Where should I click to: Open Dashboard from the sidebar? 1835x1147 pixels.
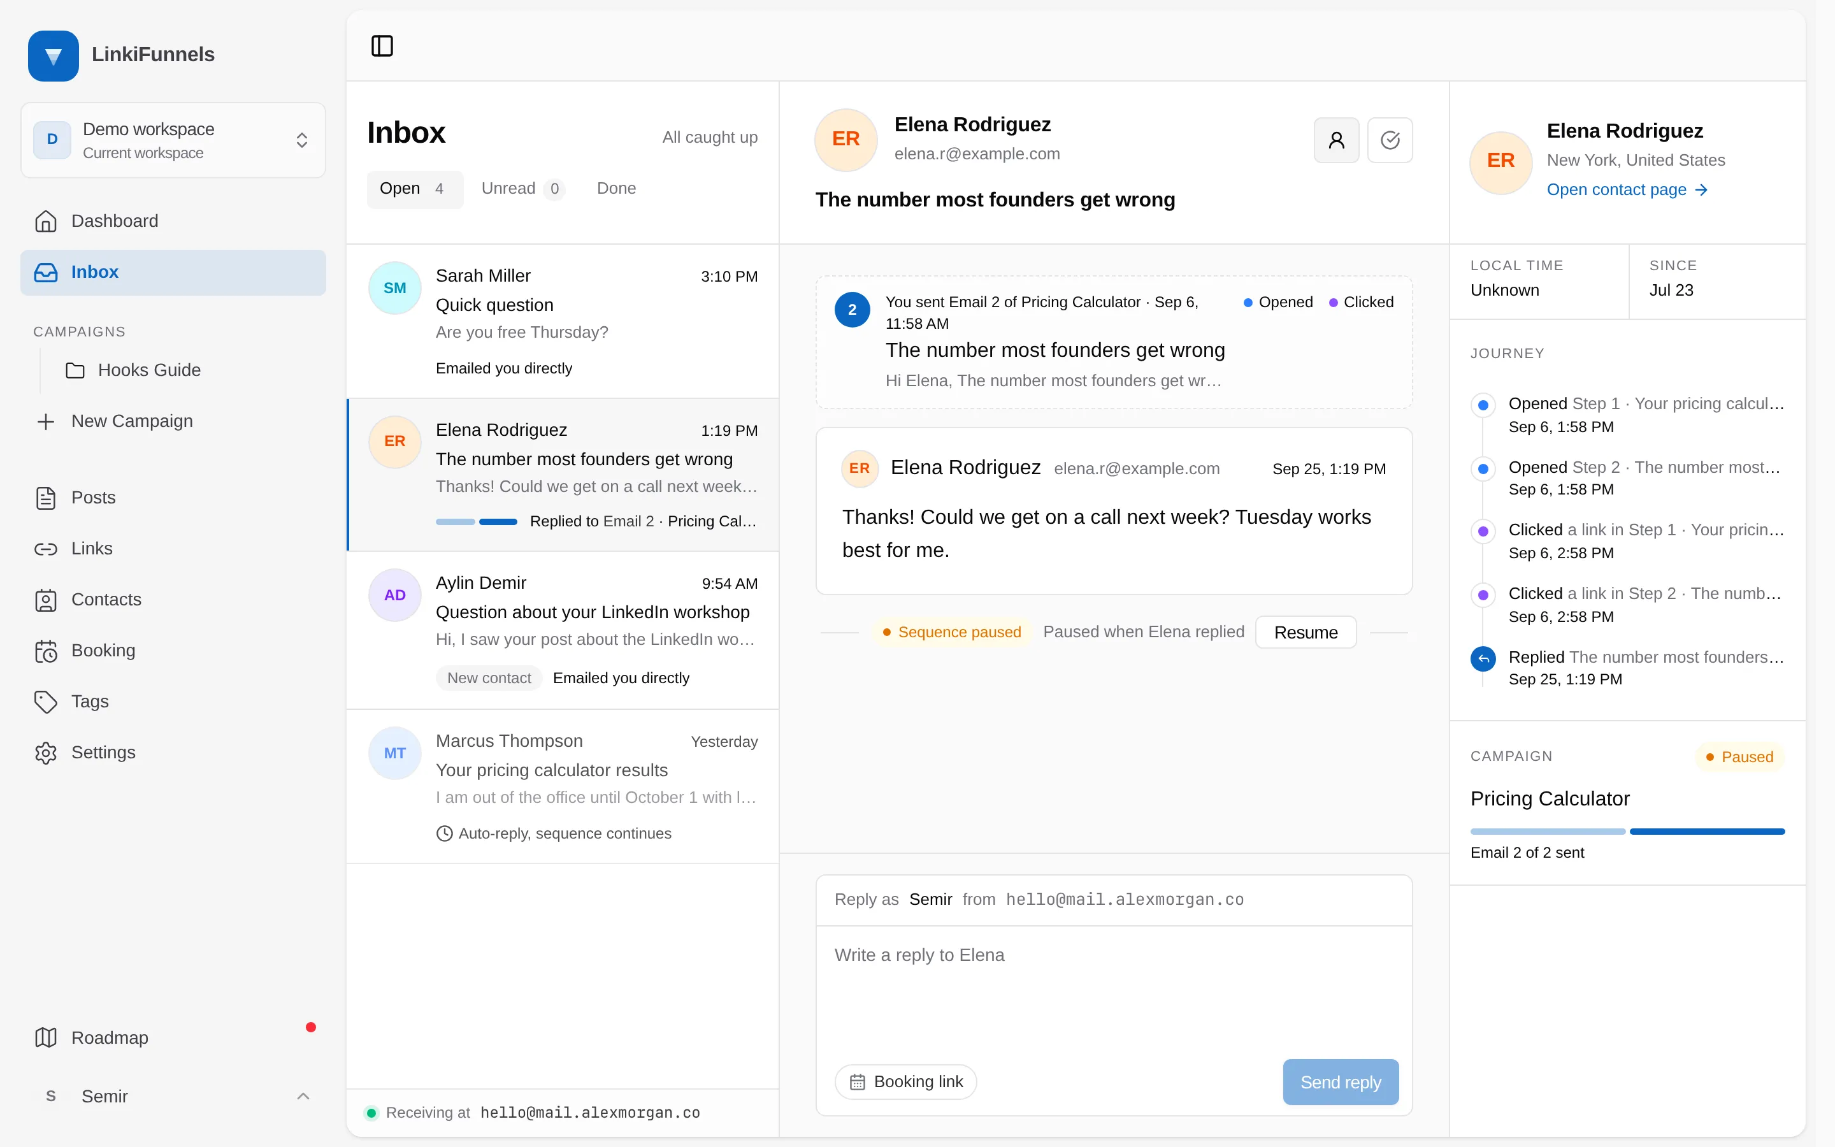point(173,220)
